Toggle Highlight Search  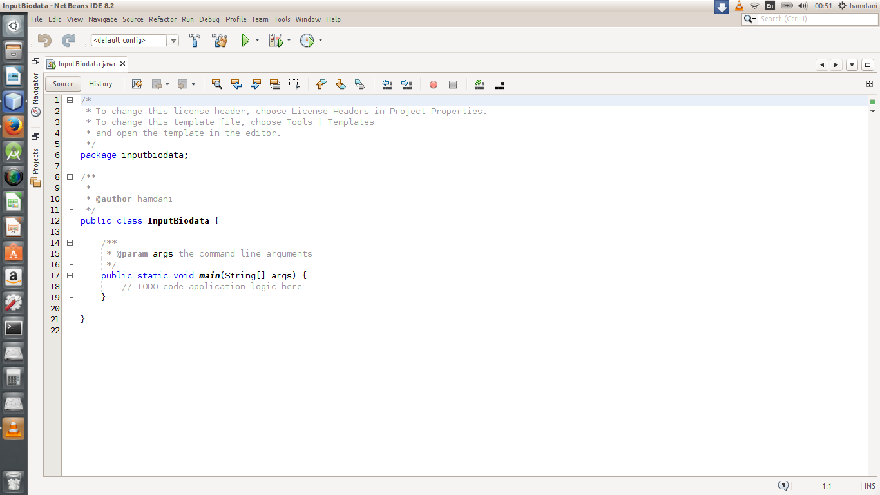tap(274, 84)
